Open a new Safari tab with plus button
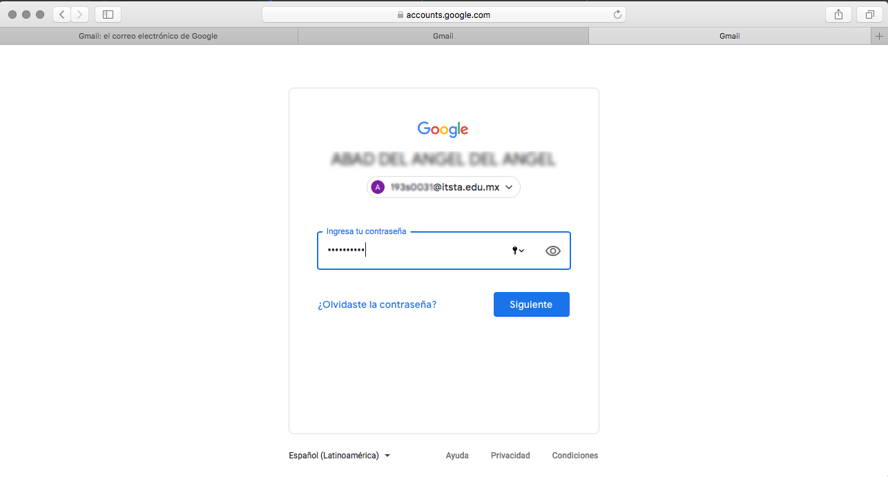The width and height of the screenshot is (888, 477). (x=879, y=36)
